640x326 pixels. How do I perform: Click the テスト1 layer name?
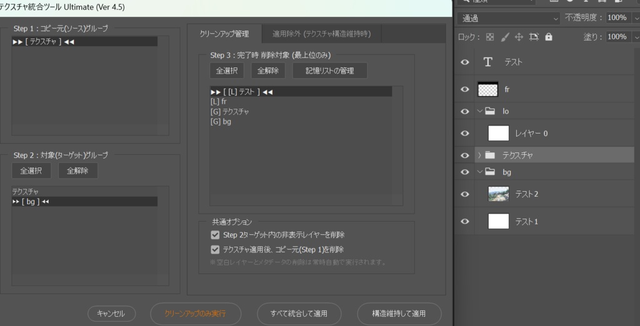(526, 222)
